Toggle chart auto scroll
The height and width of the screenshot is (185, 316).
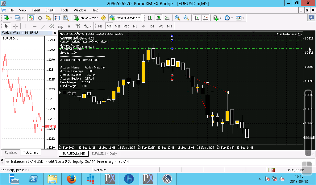[197, 18]
